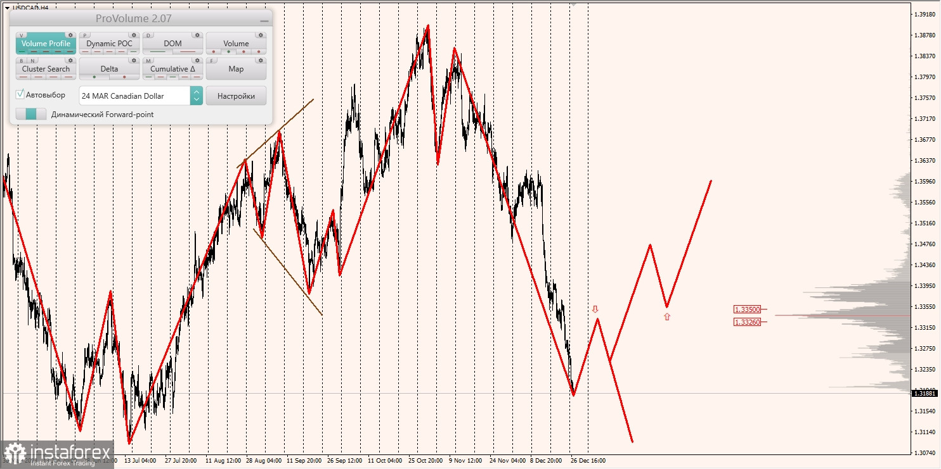
Task: Select the 1.33500 price level label
Action: 747,310
